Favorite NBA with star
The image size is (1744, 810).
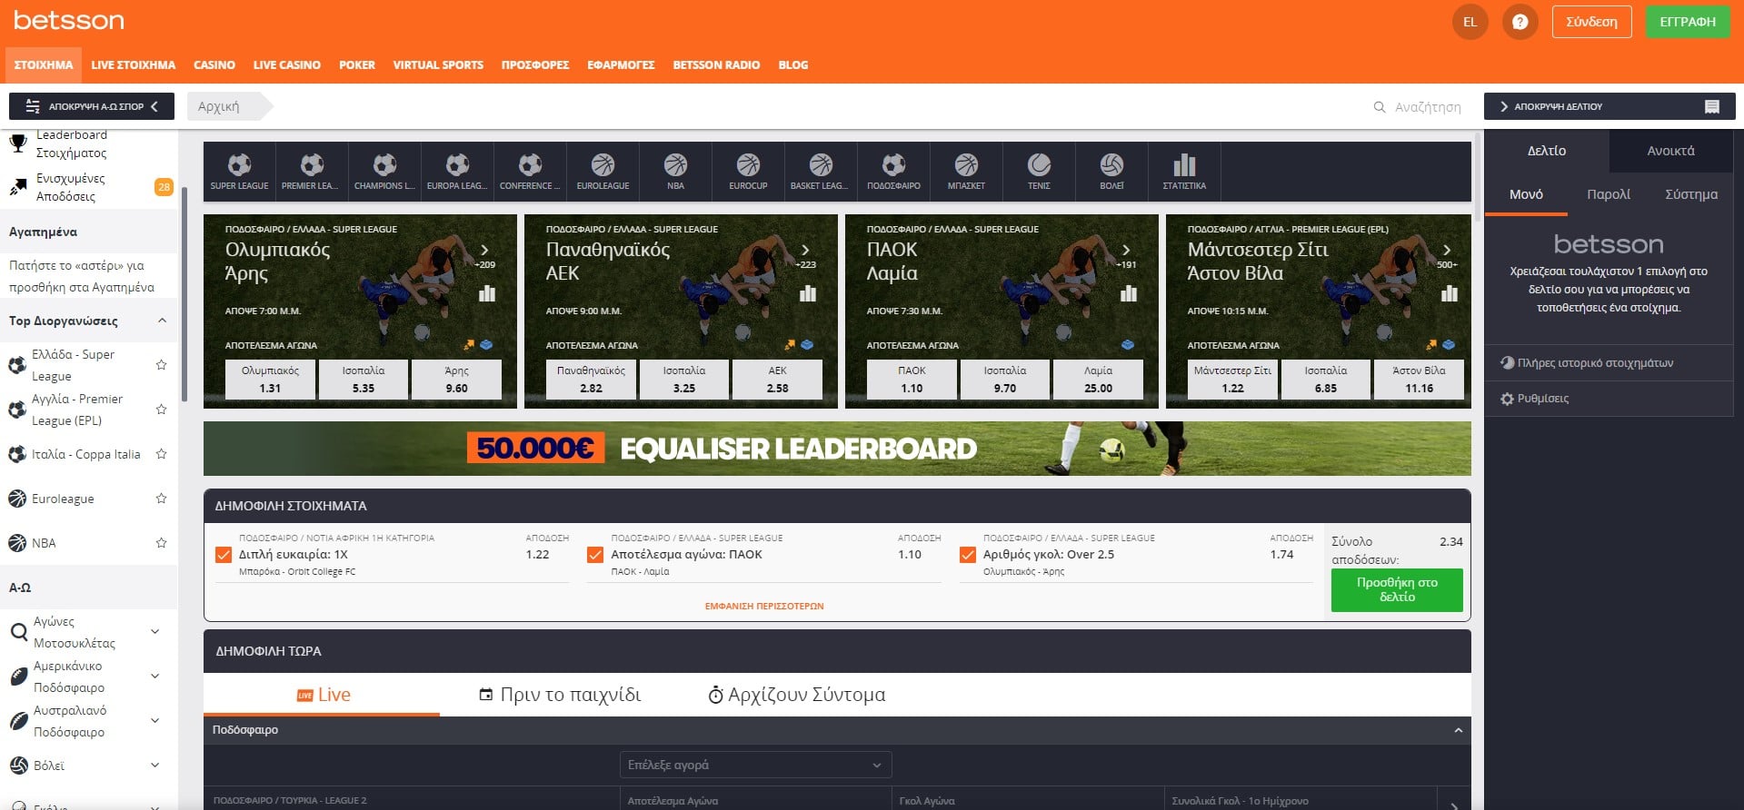coord(161,543)
